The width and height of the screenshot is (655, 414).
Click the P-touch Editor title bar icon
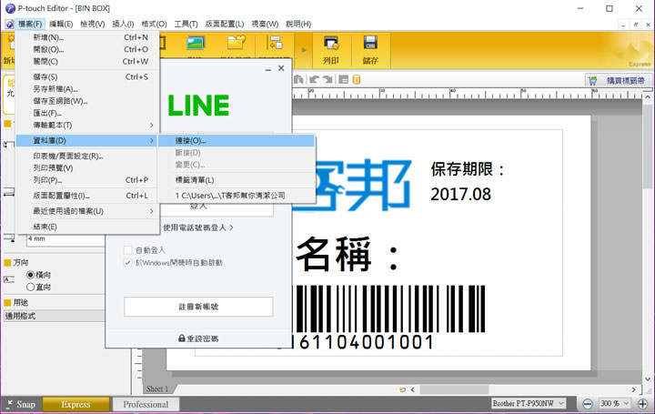coord(10,8)
